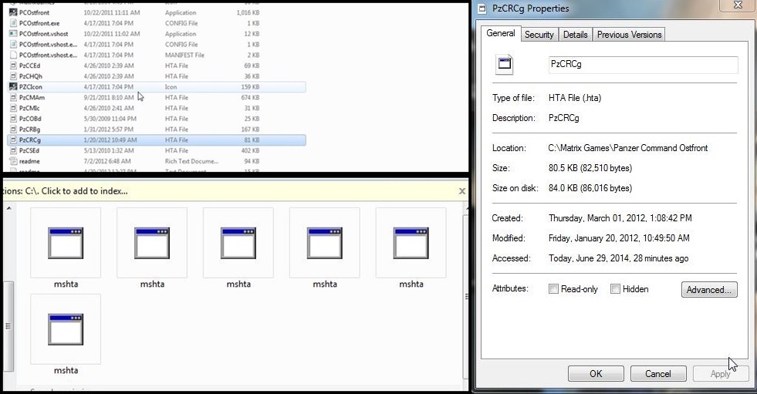Click the '9/21/2011 8:10 AM' date cell
The image size is (757, 394).
(x=109, y=97)
